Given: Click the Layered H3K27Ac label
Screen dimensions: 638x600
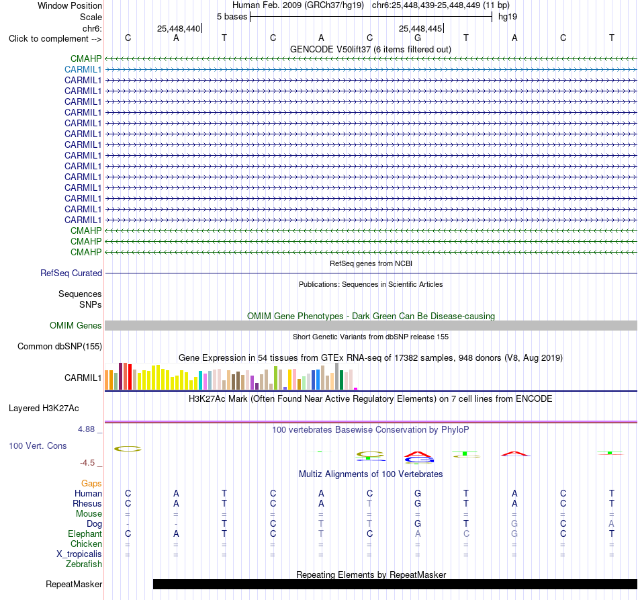Looking at the screenshot, I should click(44, 409).
